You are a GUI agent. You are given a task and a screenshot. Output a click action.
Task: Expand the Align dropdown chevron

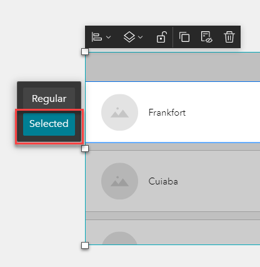tap(108, 37)
